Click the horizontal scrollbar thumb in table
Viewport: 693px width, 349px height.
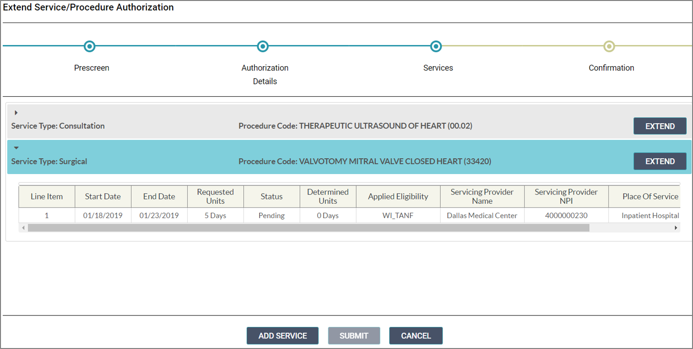tap(308, 228)
